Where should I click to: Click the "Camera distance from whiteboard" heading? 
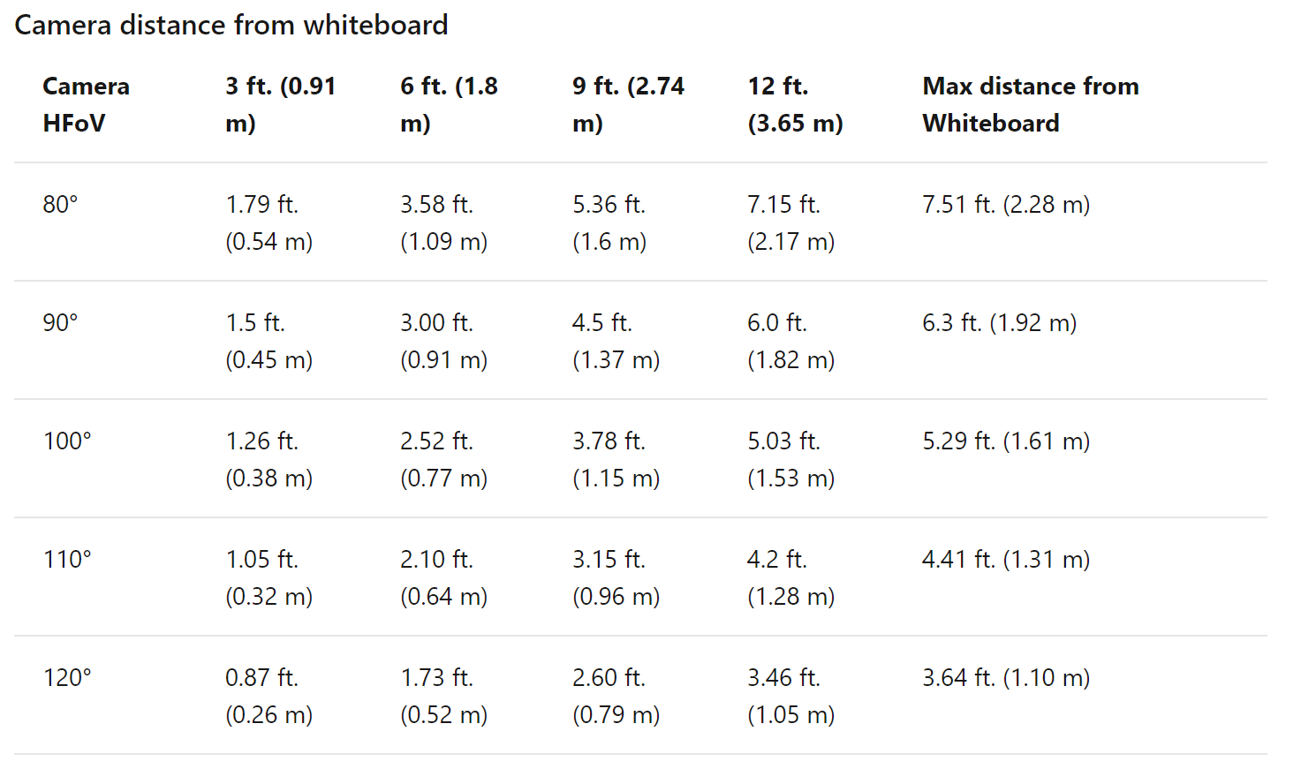231,25
